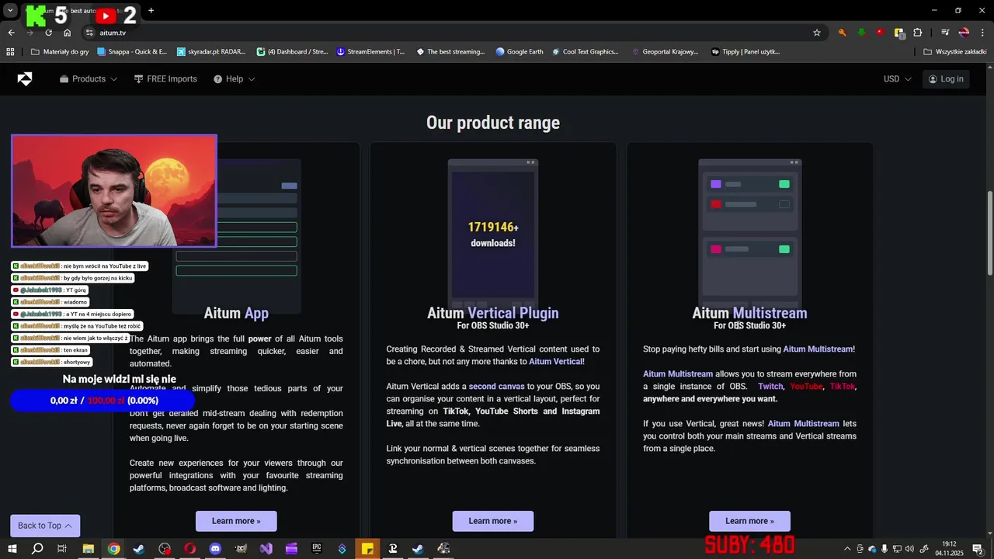The height and width of the screenshot is (559, 994).
Task: Open the StreamElements bookmark
Action: [x=370, y=52]
